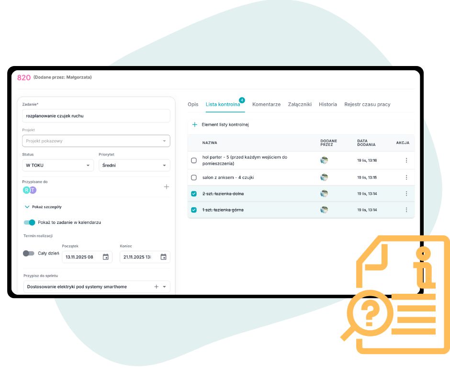Screen dimensions: 450x377
Task: Open three-dot menu for łazienka górna row
Action: (406, 210)
